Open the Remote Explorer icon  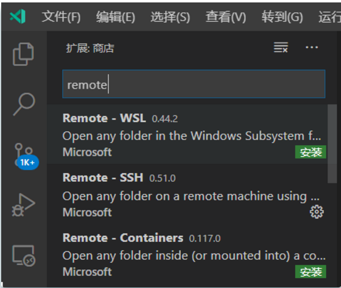[24, 256]
